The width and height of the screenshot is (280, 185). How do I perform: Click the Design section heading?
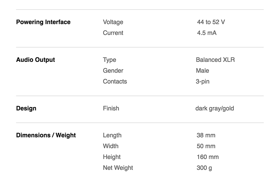pyautogui.click(x=26, y=108)
